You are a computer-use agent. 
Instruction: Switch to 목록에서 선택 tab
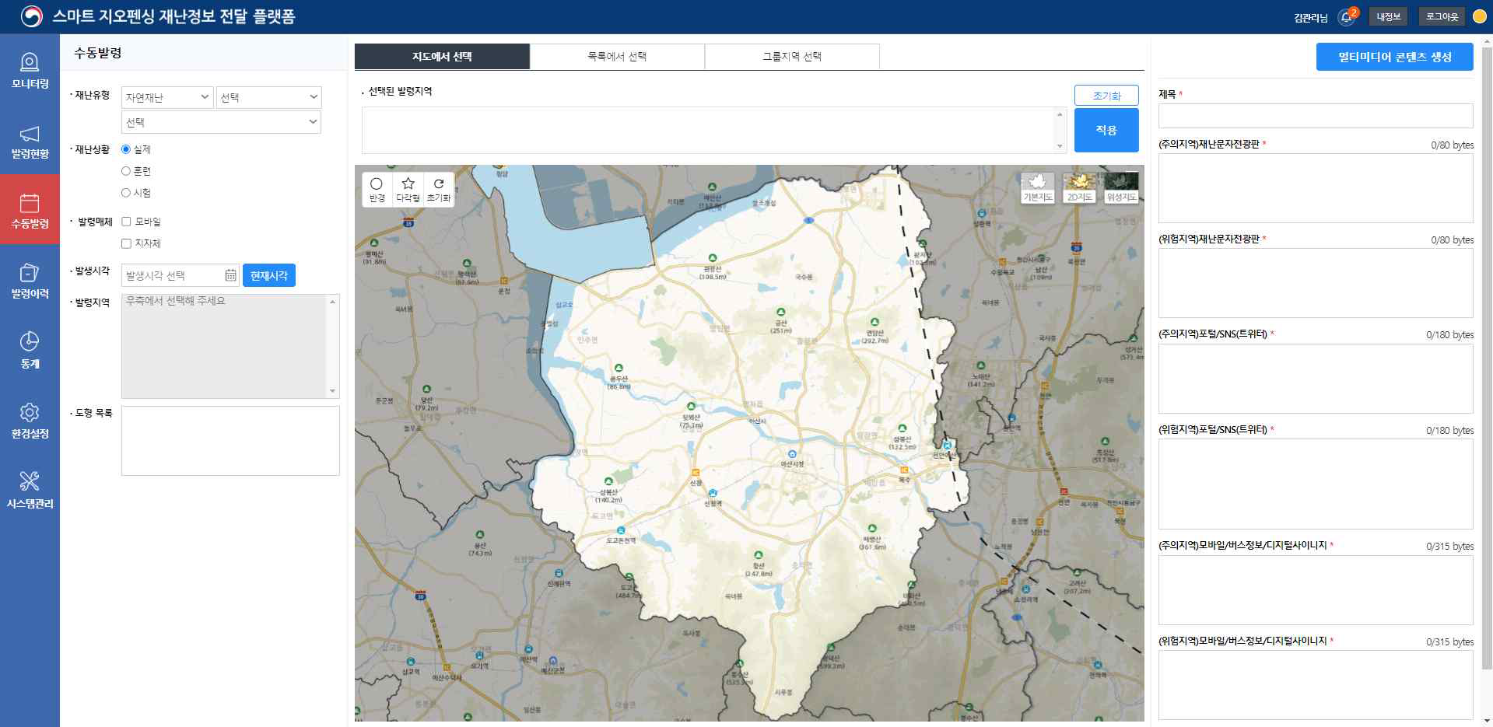(617, 56)
